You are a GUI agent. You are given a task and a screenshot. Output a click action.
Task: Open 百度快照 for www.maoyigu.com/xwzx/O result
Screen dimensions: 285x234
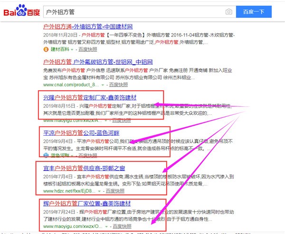[122, 226]
